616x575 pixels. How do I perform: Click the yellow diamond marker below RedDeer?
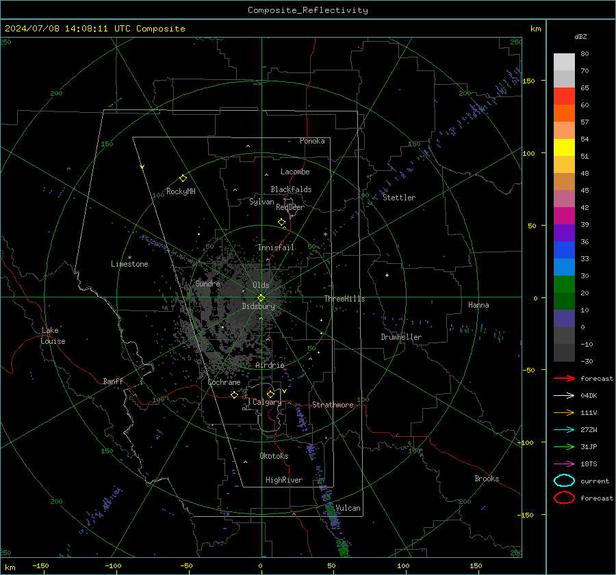coord(282,222)
